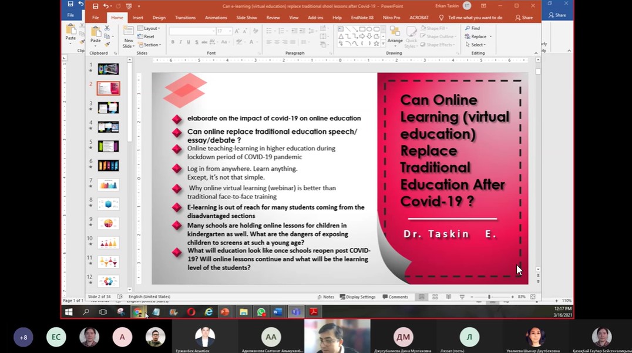Click the Find magnifier in Editing group

click(468, 28)
